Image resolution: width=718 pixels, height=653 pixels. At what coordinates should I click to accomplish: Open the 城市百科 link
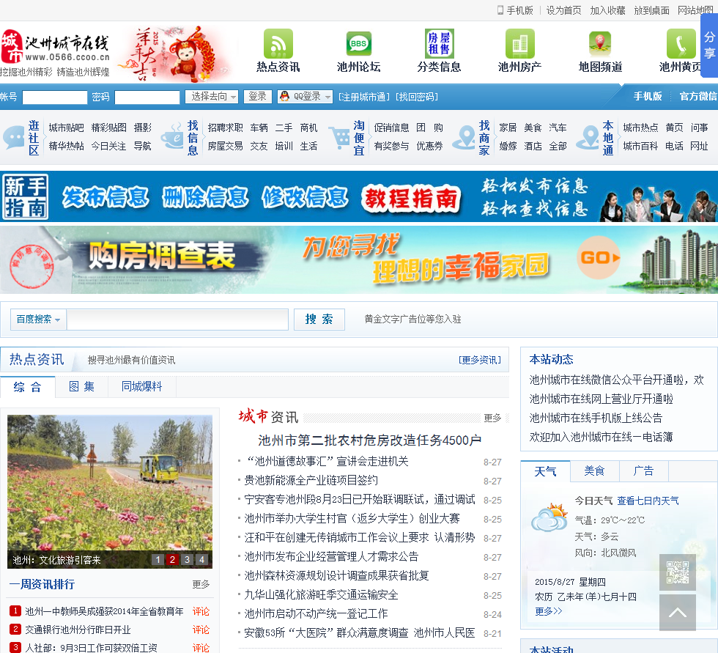click(640, 146)
